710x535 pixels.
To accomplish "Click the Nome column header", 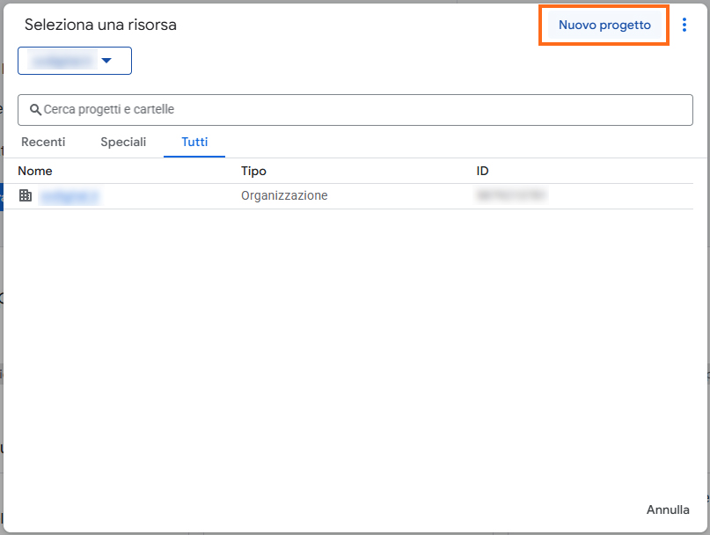I will click(35, 171).
